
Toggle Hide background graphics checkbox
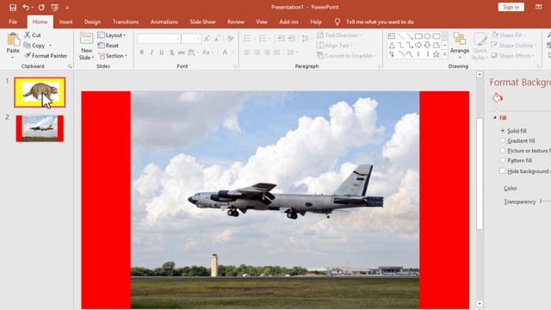tap(503, 170)
